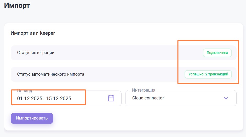246x137 pixels.
Task: Click the Импорт page title
Action: click(17, 5)
